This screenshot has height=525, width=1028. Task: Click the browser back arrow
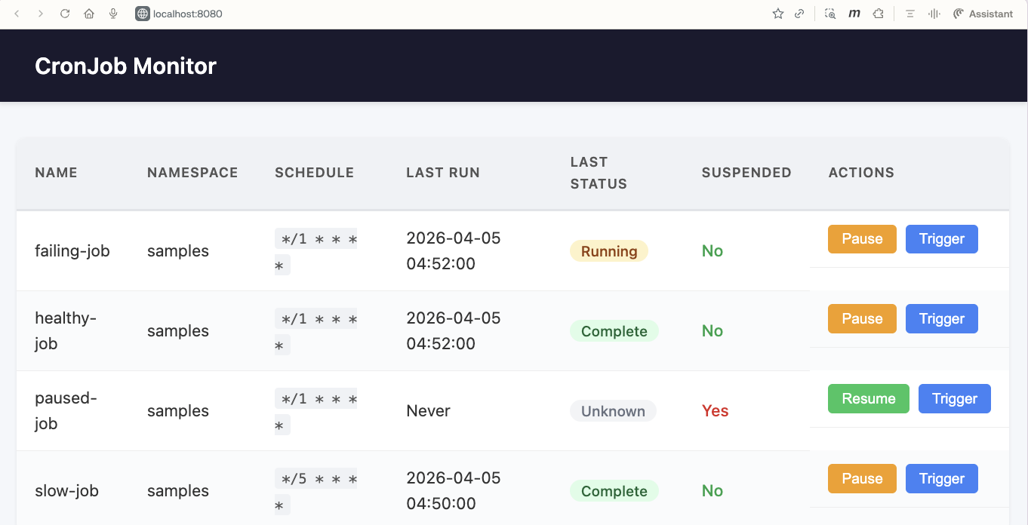pyautogui.click(x=17, y=14)
